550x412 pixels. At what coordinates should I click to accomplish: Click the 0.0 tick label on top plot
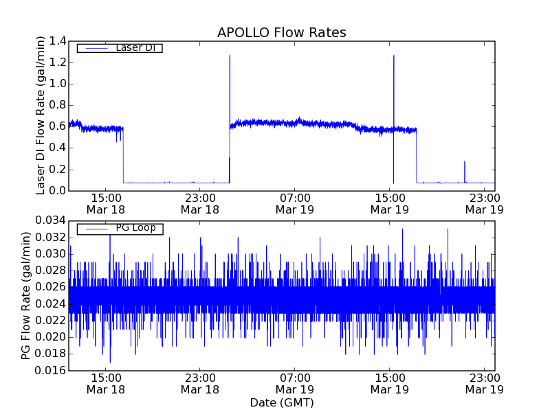coord(58,191)
